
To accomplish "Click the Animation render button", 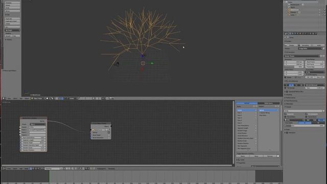I will [x=305, y=45].
